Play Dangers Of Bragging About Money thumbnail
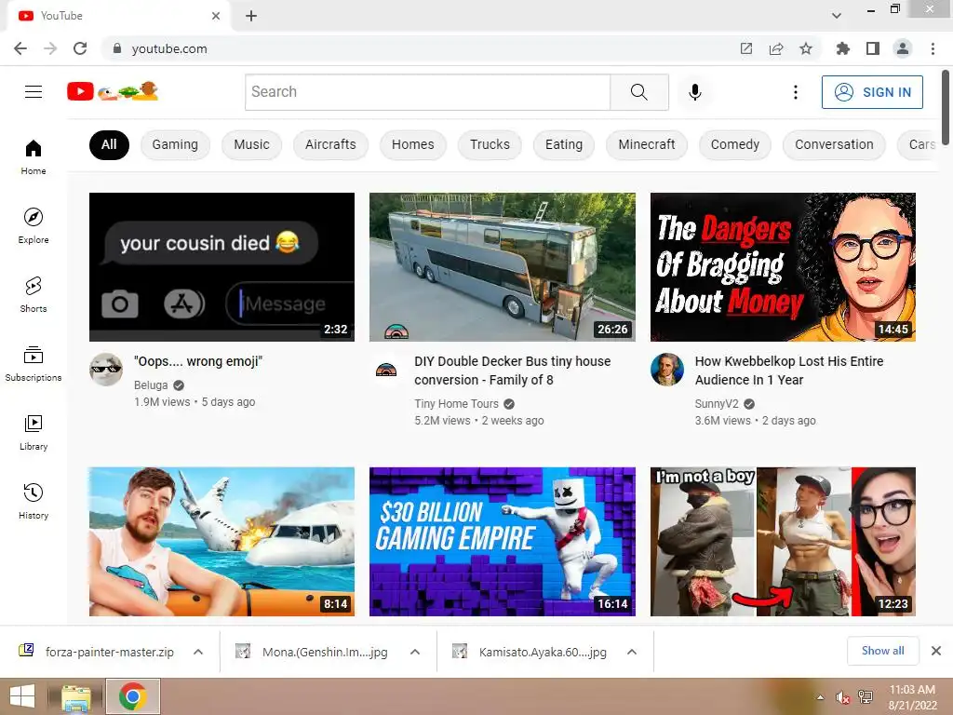The height and width of the screenshot is (715, 953). (x=783, y=267)
